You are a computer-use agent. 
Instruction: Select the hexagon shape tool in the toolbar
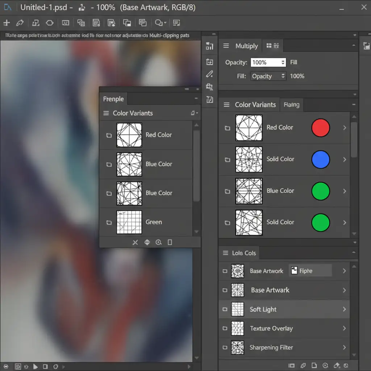[50, 23]
